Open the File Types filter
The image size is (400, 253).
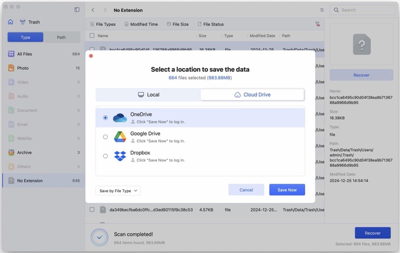pyautogui.click(x=103, y=24)
